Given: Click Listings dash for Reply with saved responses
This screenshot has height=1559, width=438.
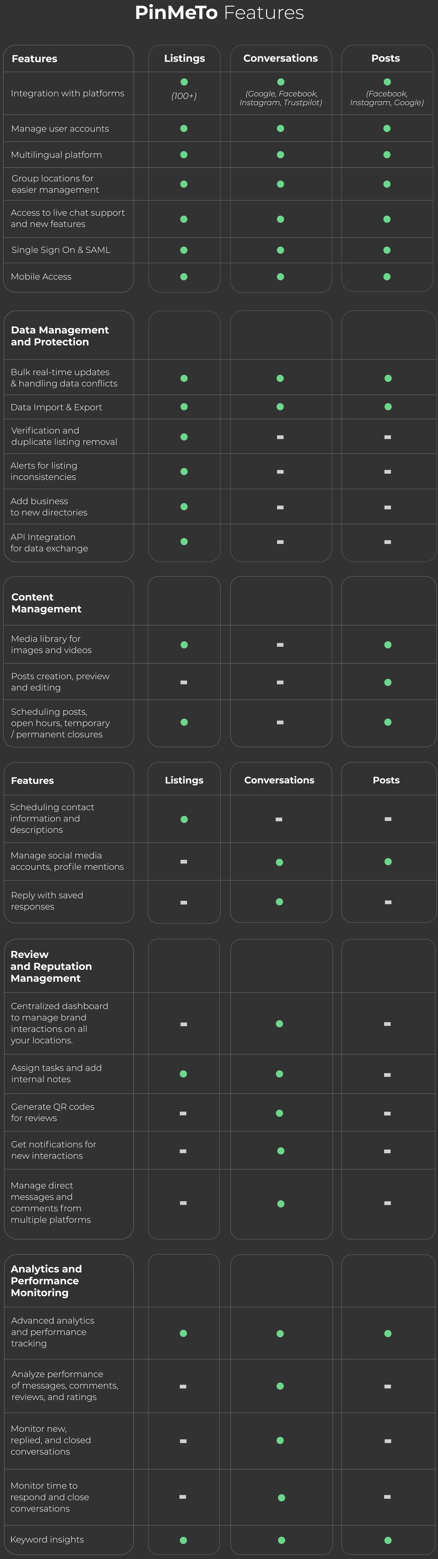Looking at the screenshot, I should coord(184,902).
